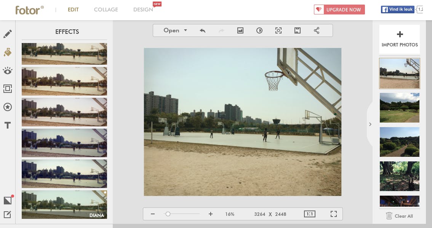The image size is (432, 228).
Task: Click the Fotor logo
Action: [x=29, y=10]
